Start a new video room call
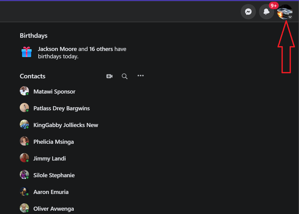The width and height of the screenshot is (299, 214). (109, 76)
